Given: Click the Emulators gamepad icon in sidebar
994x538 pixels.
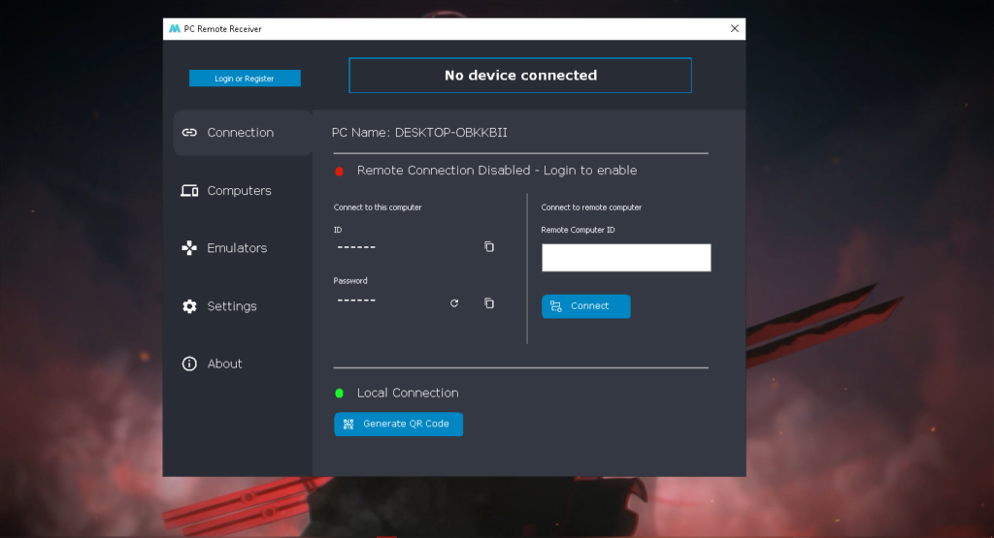Looking at the screenshot, I should coord(189,248).
